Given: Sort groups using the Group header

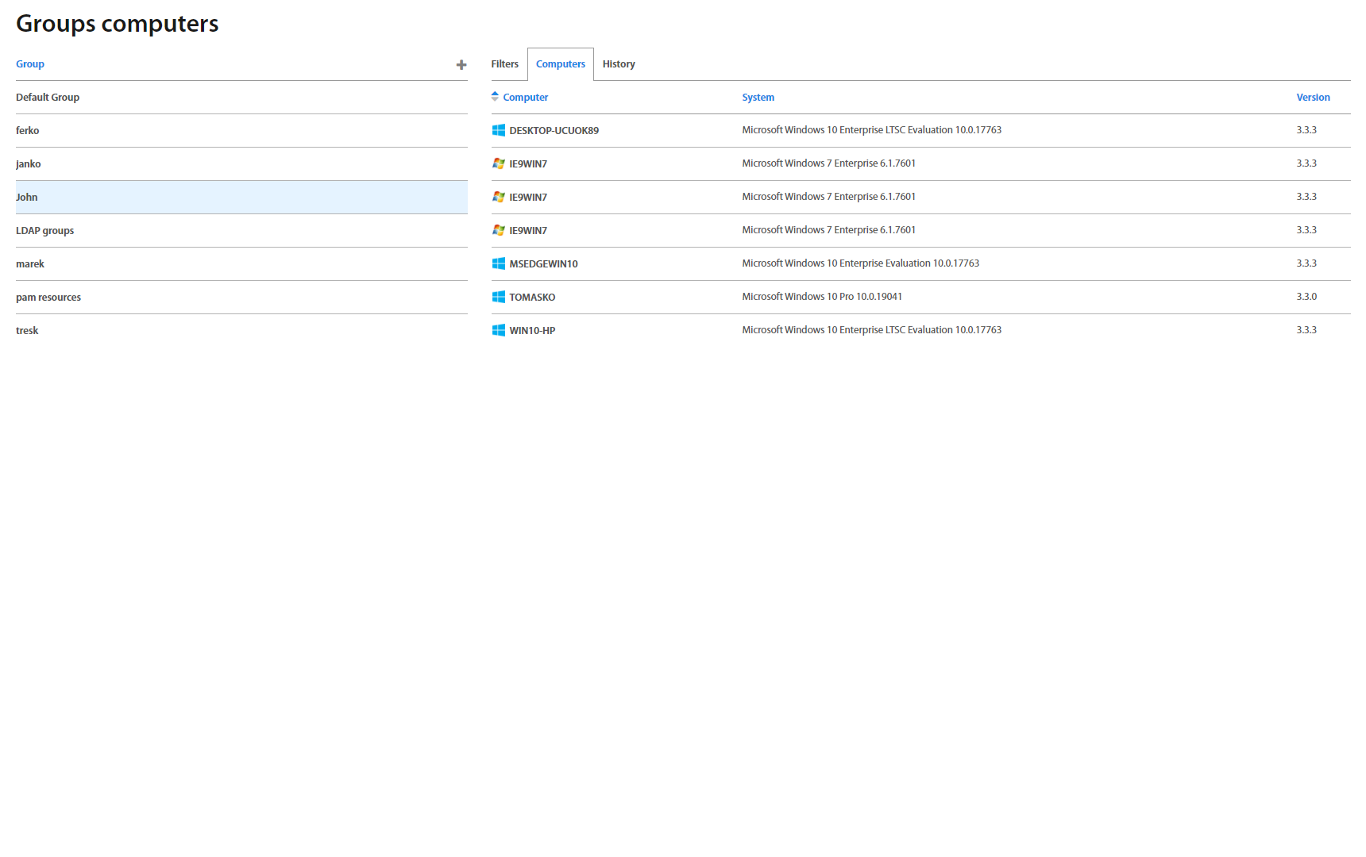Looking at the screenshot, I should pos(30,64).
